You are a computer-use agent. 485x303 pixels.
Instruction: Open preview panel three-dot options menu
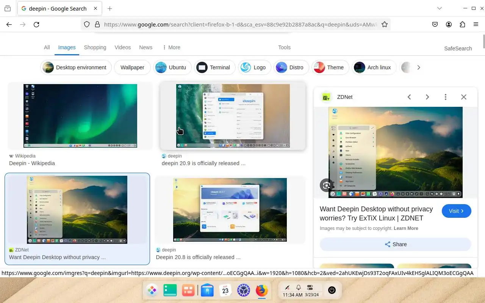click(446, 97)
